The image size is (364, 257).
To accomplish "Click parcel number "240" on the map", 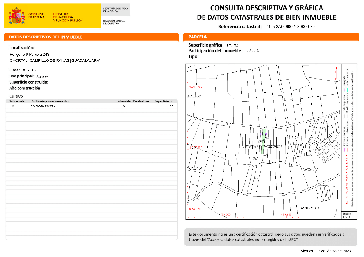I will coord(256,159).
